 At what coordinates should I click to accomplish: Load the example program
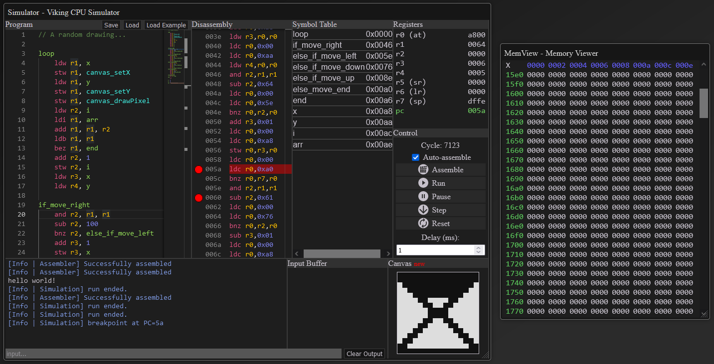[166, 25]
